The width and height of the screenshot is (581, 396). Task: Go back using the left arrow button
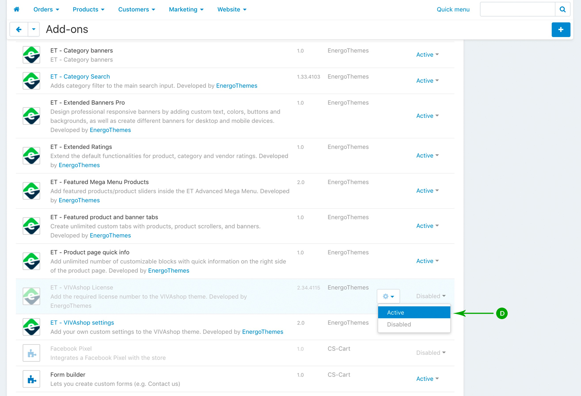(19, 30)
